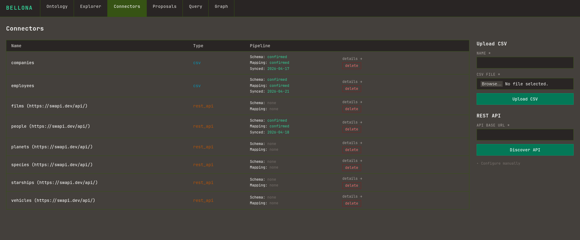Screen dimensions: 580x240
Task: View details of films connector
Action: [x=352, y=102]
